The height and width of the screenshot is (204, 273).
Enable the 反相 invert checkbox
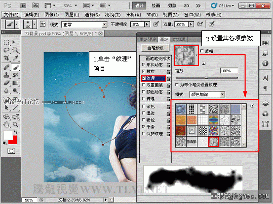pyautogui.click(x=202, y=51)
